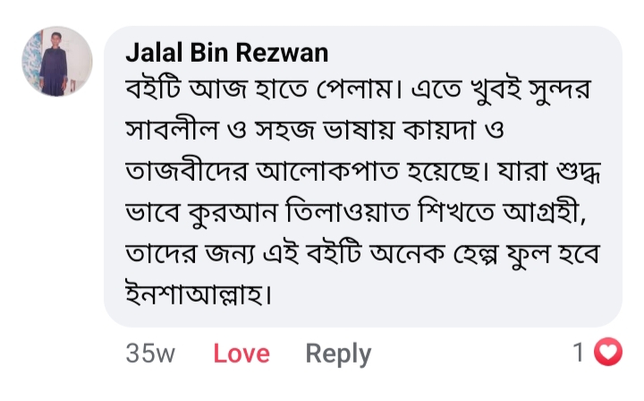Click the word 'Rezwan' in commenter name
This screenshot has height=401, width=644.
point(284,53)
